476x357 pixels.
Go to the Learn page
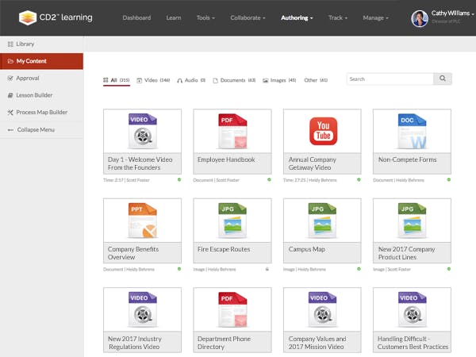174,17
